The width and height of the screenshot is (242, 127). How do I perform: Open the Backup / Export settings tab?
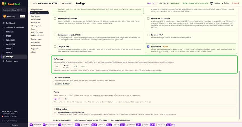[x=37, y=39]
